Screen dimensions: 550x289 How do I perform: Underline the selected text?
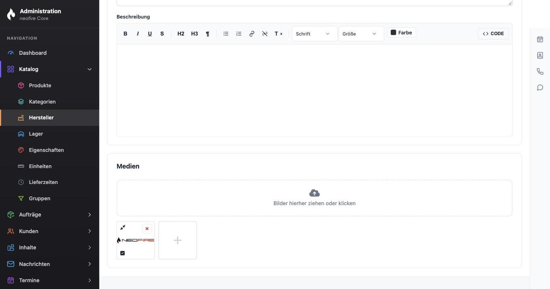point(150,34)
